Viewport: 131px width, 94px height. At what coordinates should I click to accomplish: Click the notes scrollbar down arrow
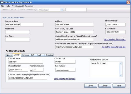121,75
